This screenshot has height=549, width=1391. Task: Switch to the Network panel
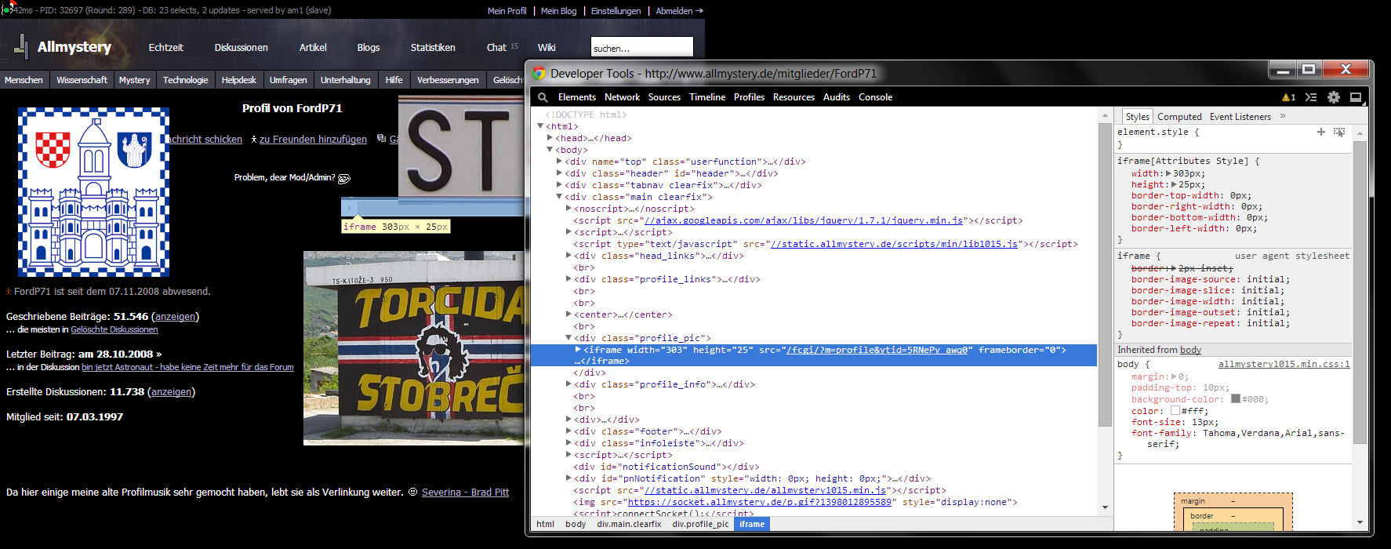click(622, 97)
